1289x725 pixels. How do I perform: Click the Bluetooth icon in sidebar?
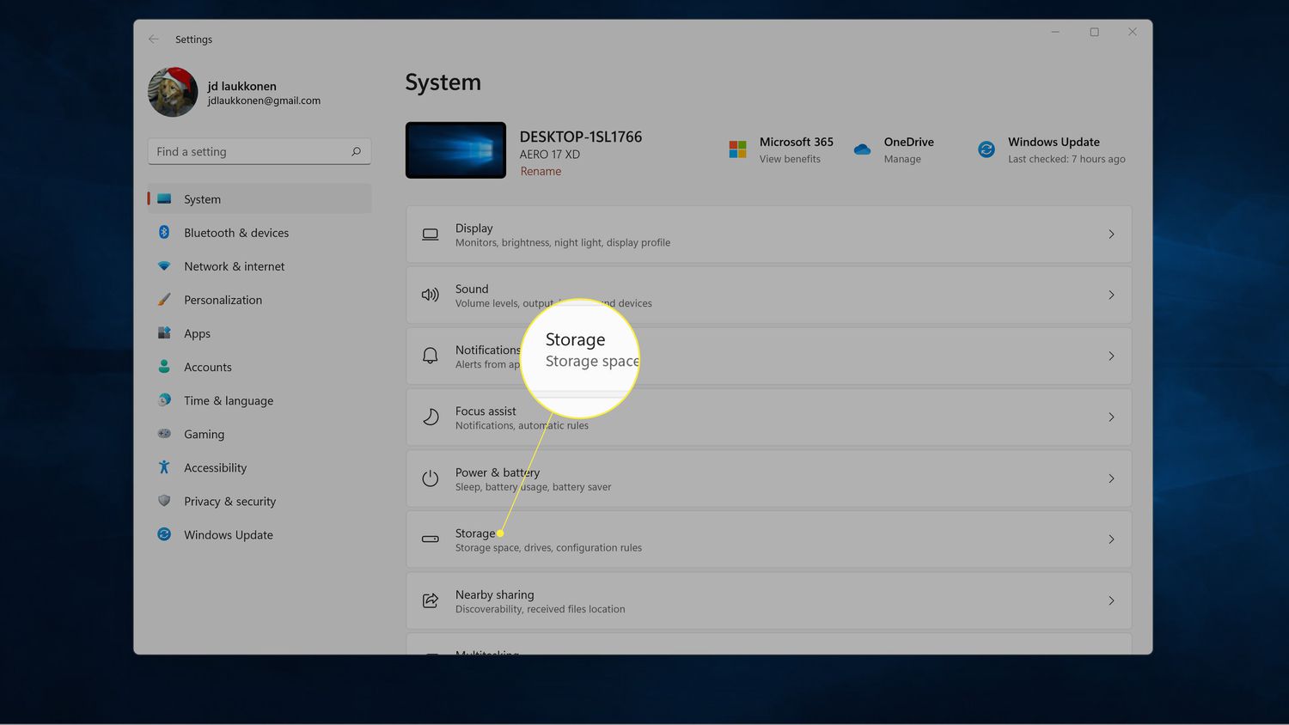[x=164, y=232]
